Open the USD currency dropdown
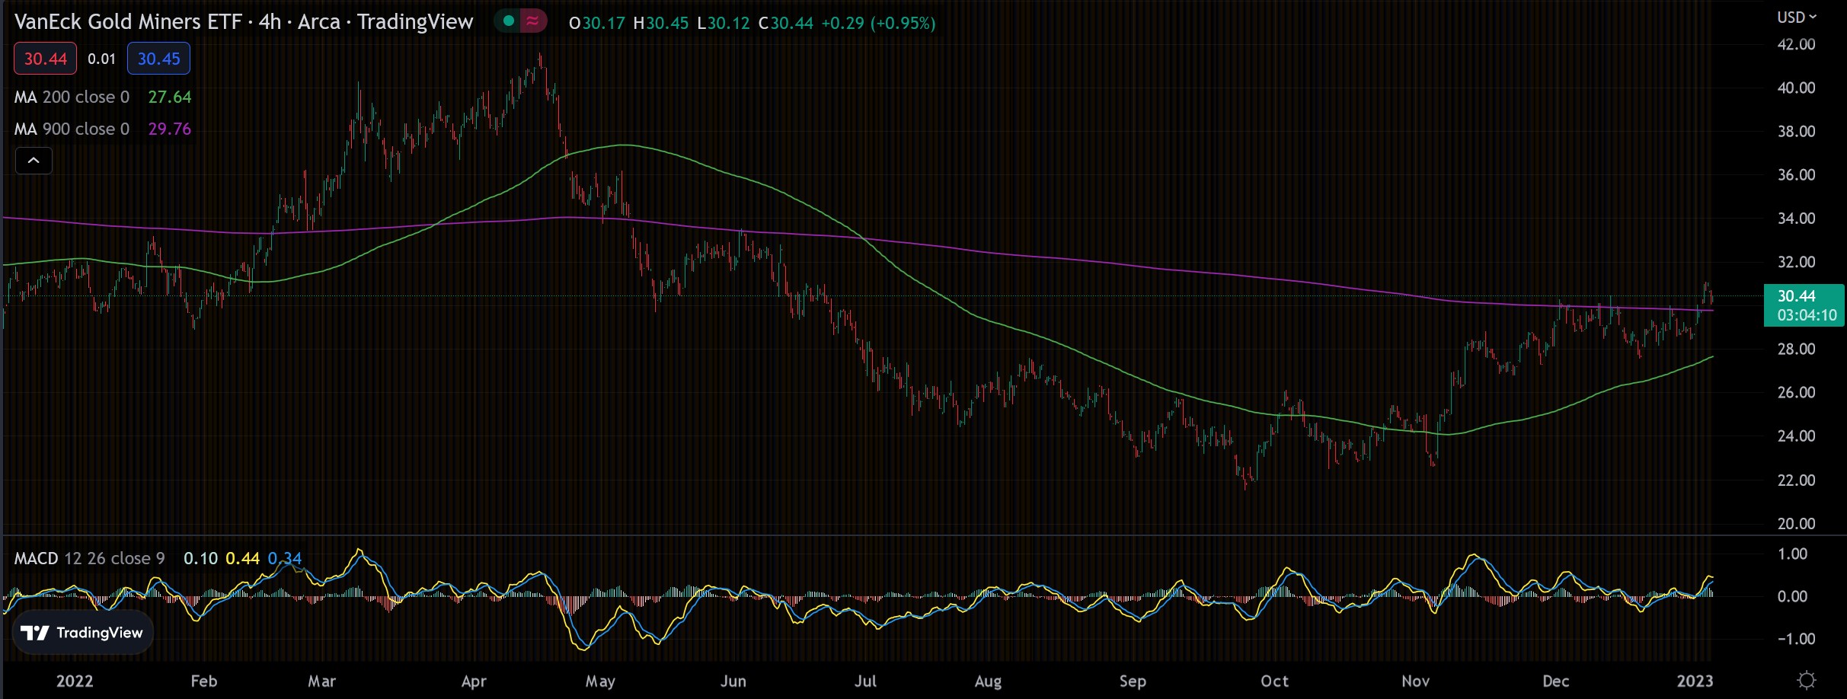The width and height of the screenshot is (1847, 699). point(1797,17)
